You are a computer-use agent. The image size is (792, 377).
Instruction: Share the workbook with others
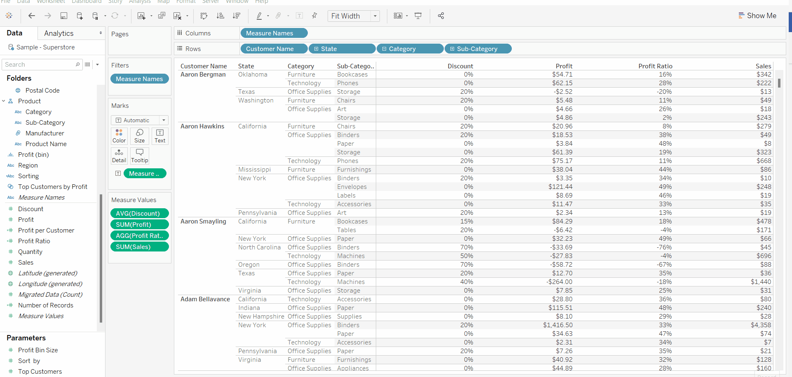pyautogui.click(x=441, y=16)
